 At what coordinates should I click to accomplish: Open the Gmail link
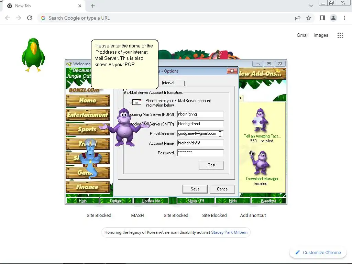coord(302,35)
